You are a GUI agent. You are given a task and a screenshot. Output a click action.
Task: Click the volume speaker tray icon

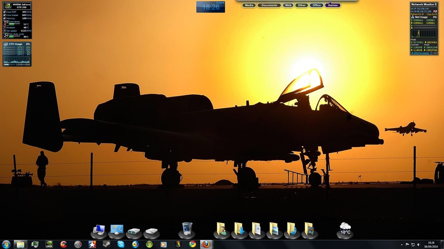pyautogui.click(x=419, y=245)
